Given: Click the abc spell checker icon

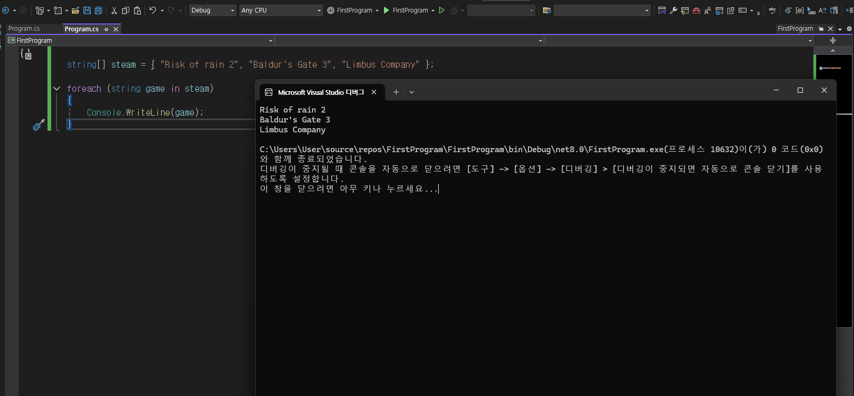Looking at the screenshot, I should click(x=772, y=10).
